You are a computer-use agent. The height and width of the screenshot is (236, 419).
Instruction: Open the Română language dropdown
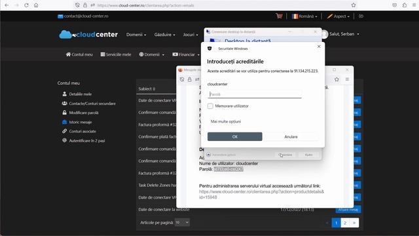pyautogui.click(x=304, y=16)
